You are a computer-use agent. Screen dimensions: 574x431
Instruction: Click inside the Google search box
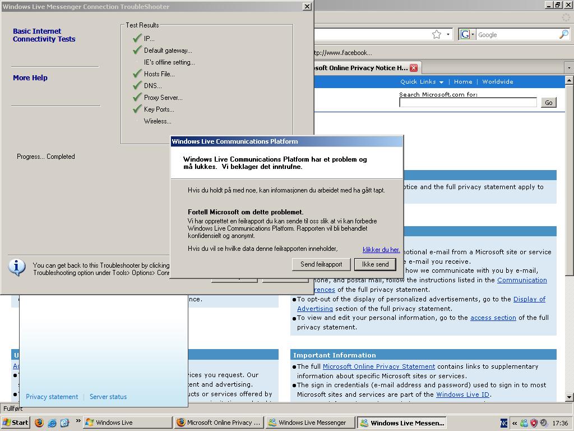[x=517, y=35]
